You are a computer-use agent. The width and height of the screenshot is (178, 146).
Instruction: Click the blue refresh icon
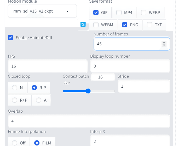click(x=83, y=24)
